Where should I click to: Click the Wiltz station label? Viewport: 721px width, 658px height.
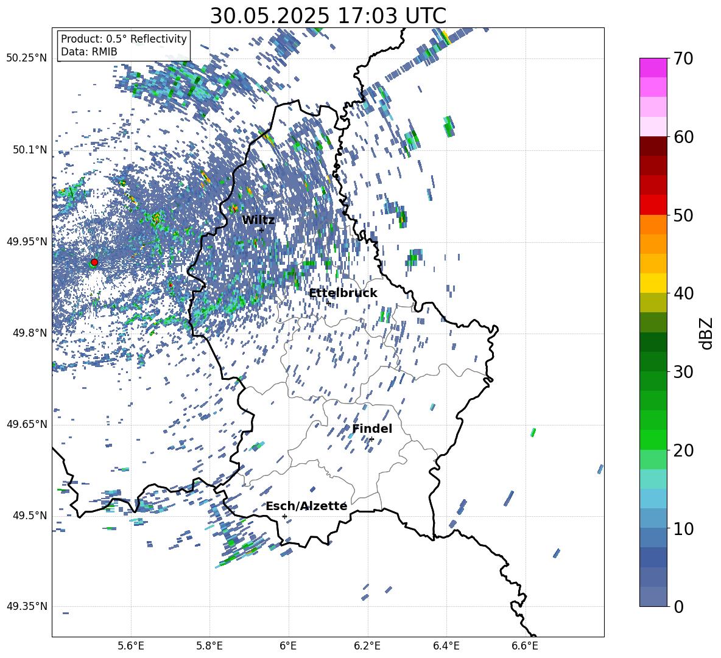pos(258,220)
